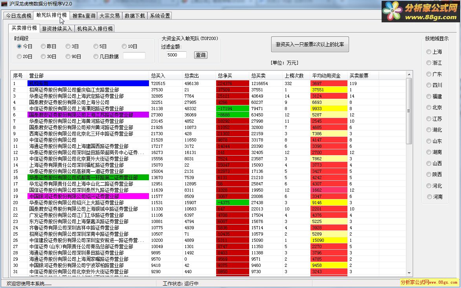Filter by region 广东
Screen dimensions: 461x288
[434, 74]
